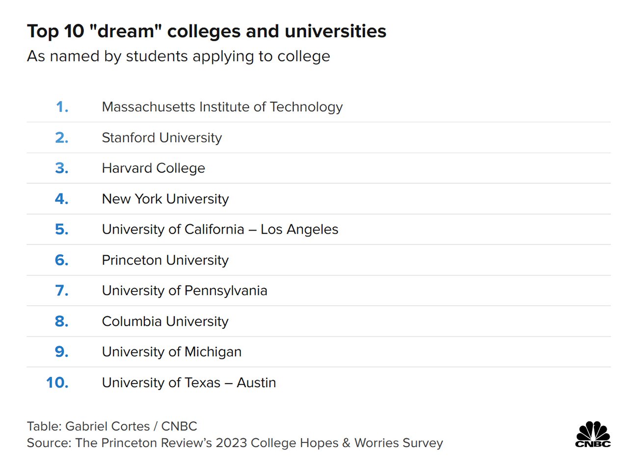This screenshot has width=638, height=471.
Task: Click the chart title about "dream" colleges
Action: (207, 31)
